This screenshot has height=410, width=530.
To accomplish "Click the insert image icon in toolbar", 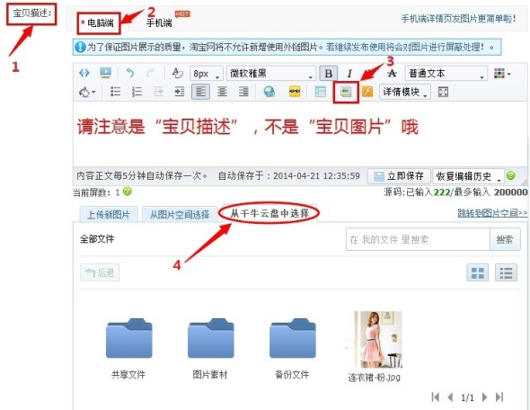I will (346, 92).
